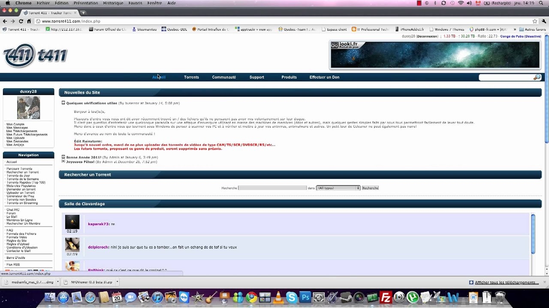Expand the Bonne Année 2011 news item
Image resolution: width=549 pixels, height=308 pixels.
click(x=63, y=157)
